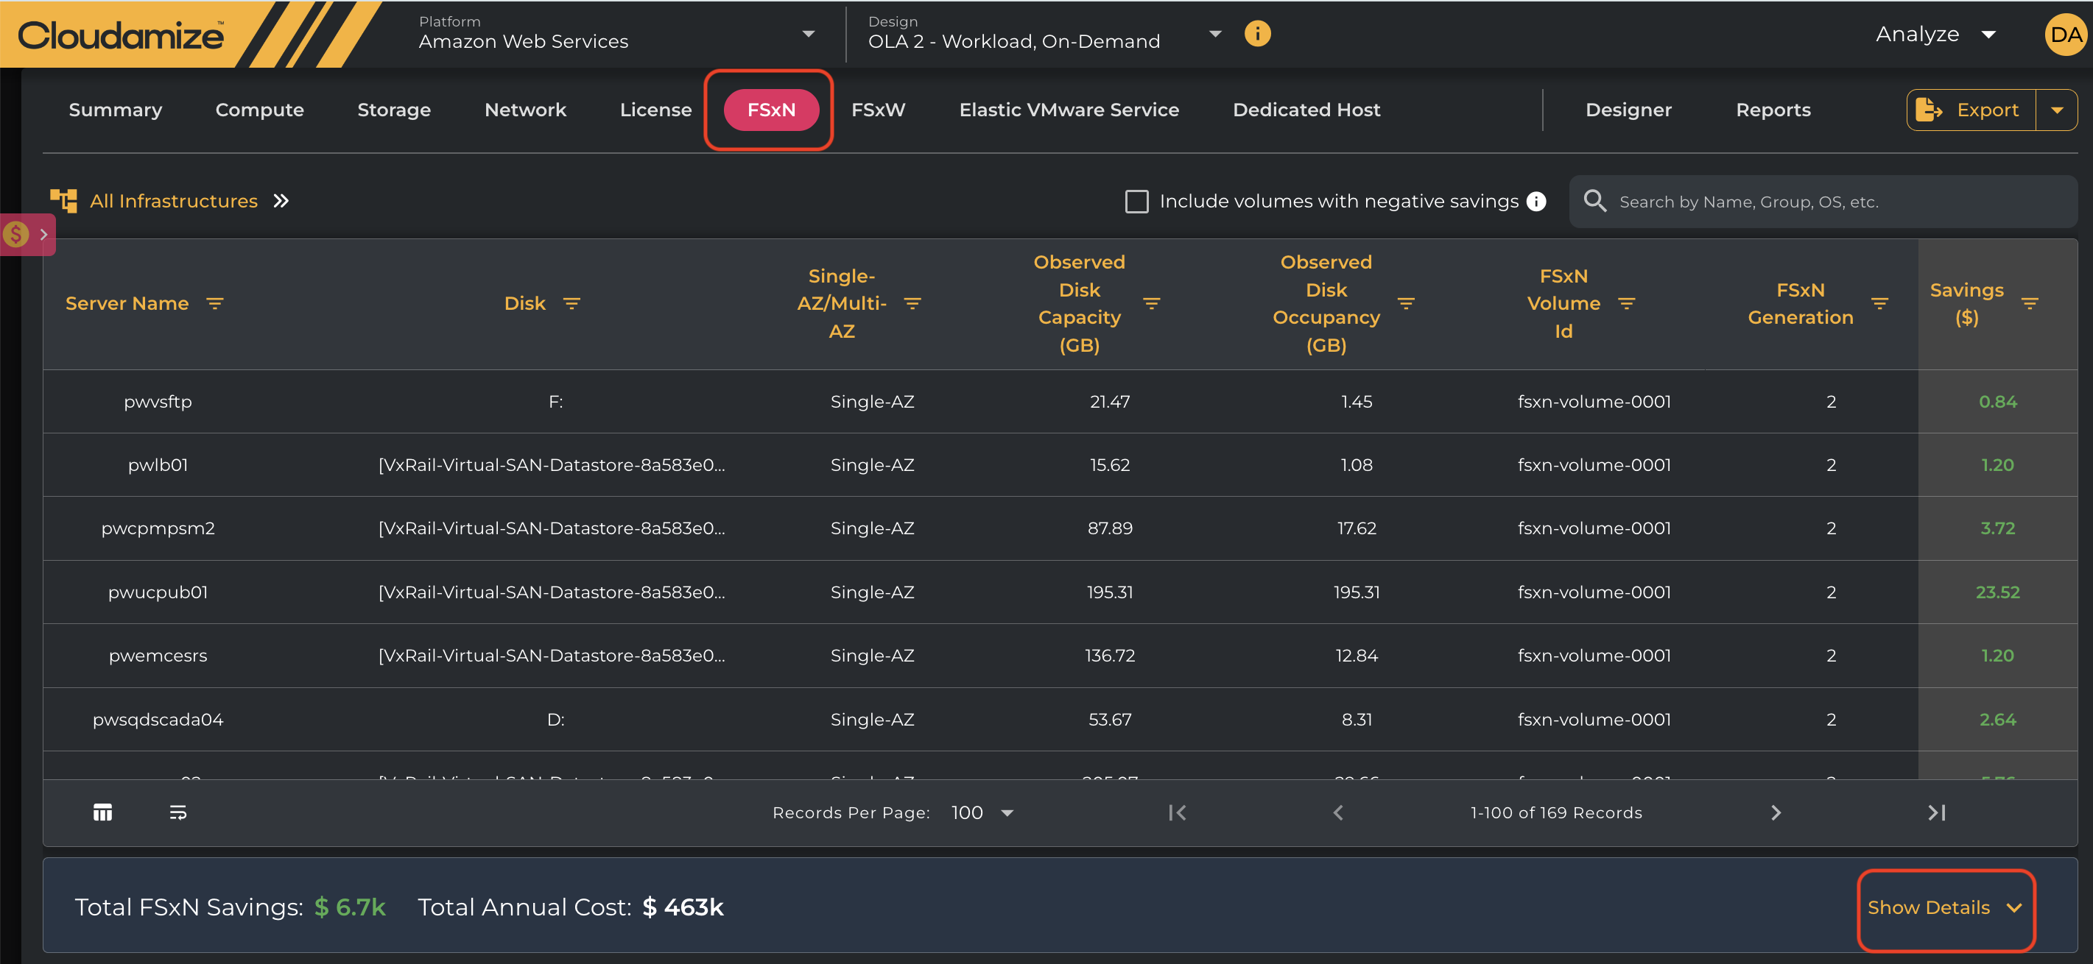Sort by the Server Name header

[x=127, y=303]
